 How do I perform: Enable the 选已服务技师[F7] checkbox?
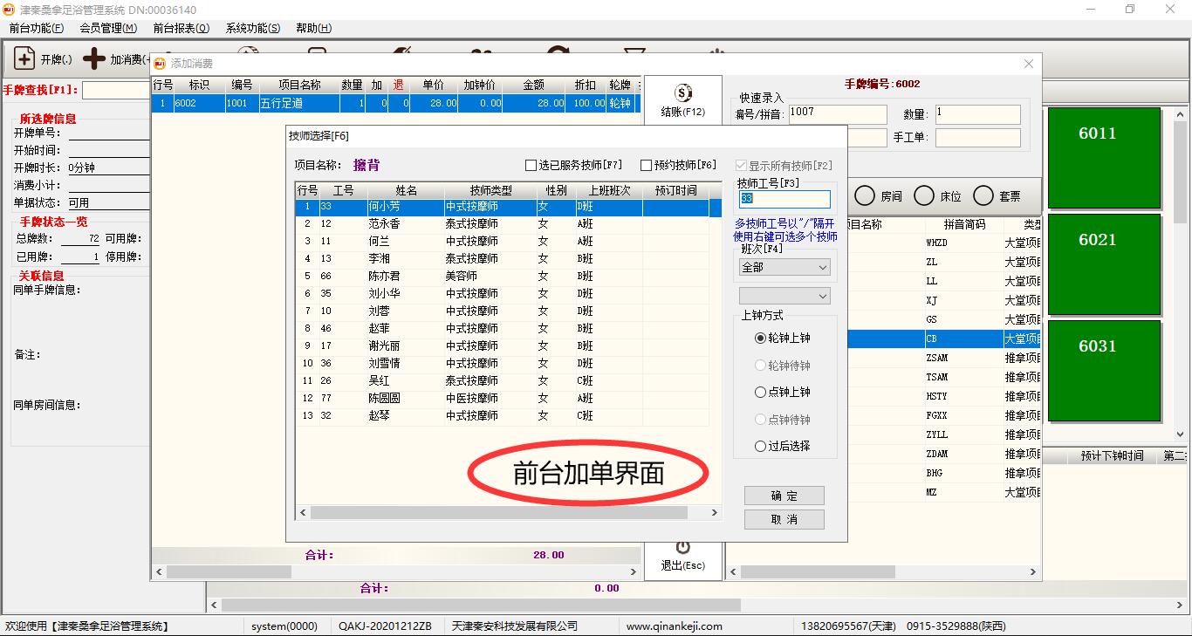[531, 166]
